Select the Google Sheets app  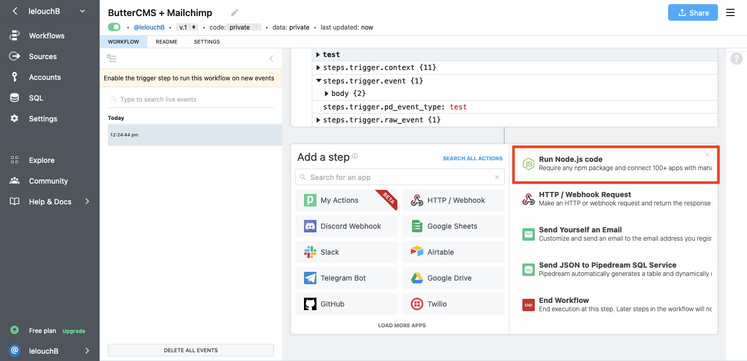(453, 226)
